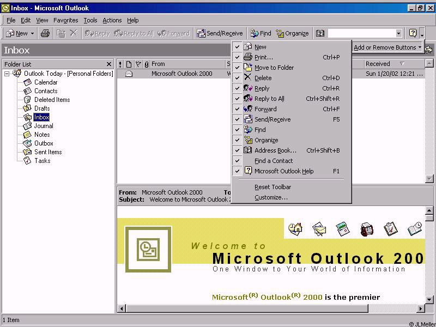
Task: Open the Edit menu
Action: coord(26,20)
